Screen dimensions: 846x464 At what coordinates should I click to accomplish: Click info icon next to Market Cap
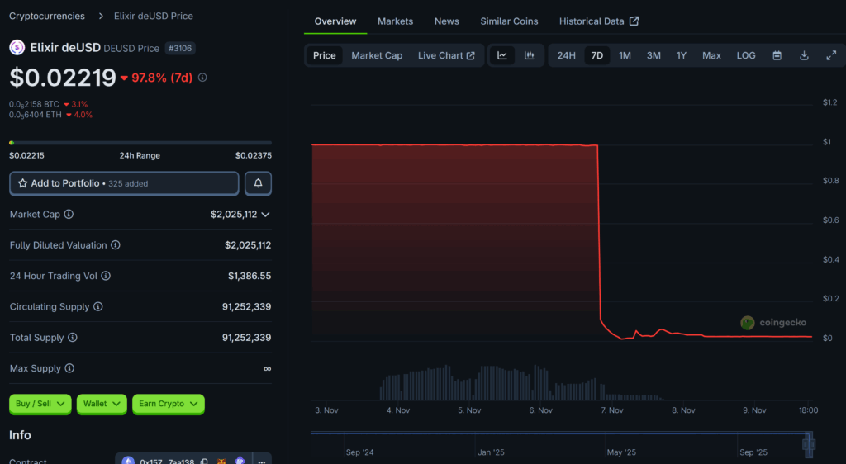[x=69, y=215]
